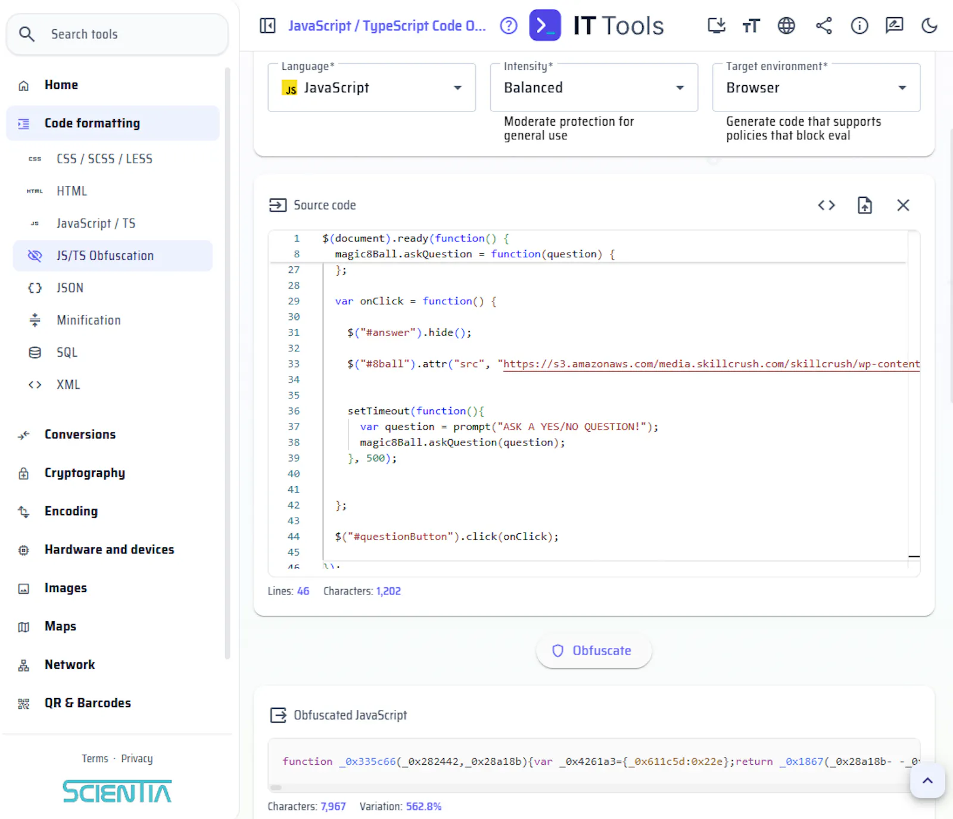Viewport: 953px width, 819px height.
Task: Open the help question mark icon
Action: point(509,26)
